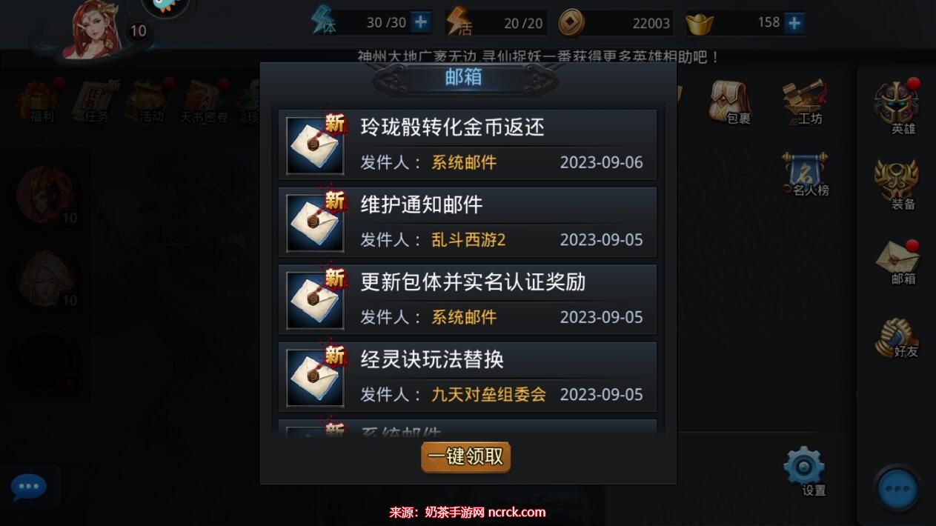936x526 pixels.
Task: Open the chat bubble at bottom left
Action: click(x=29, y=487)
